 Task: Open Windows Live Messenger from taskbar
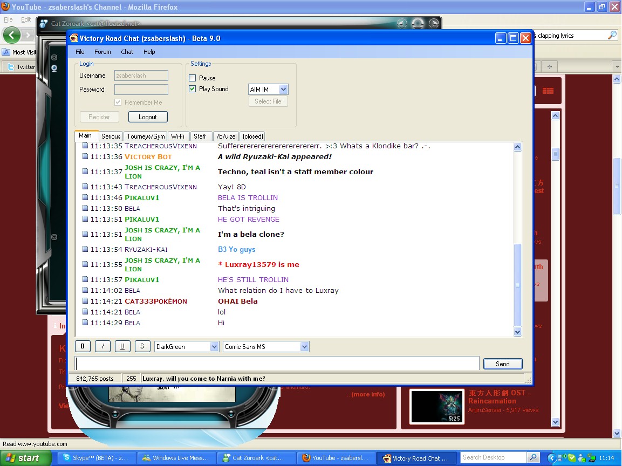pyautogui.click(x=176, y=458)
